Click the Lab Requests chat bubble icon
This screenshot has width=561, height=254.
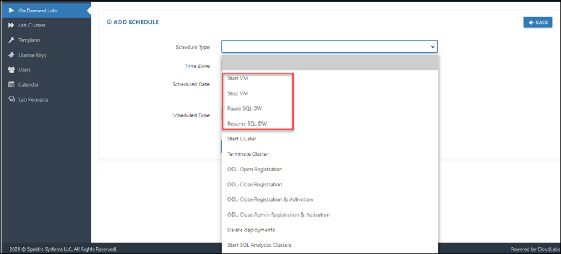[x=11, y=100]
